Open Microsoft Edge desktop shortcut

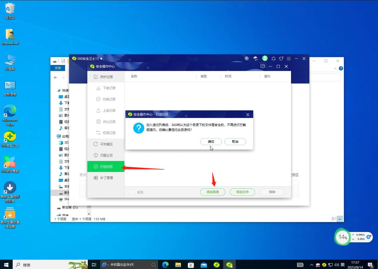coord(10,115)
